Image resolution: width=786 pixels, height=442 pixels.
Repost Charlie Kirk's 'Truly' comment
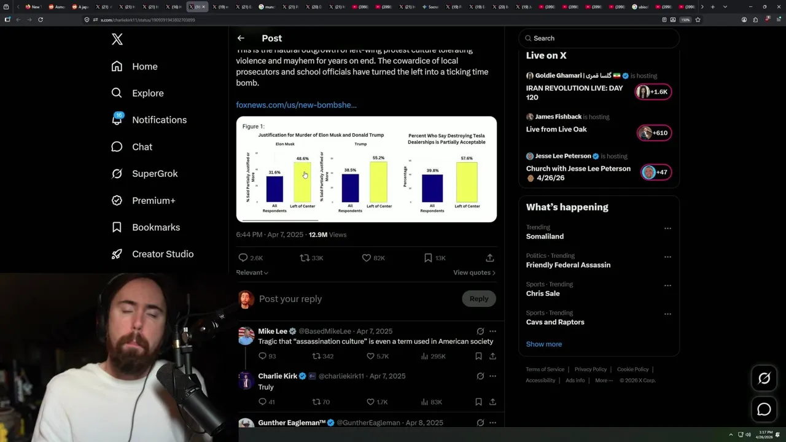321,402
